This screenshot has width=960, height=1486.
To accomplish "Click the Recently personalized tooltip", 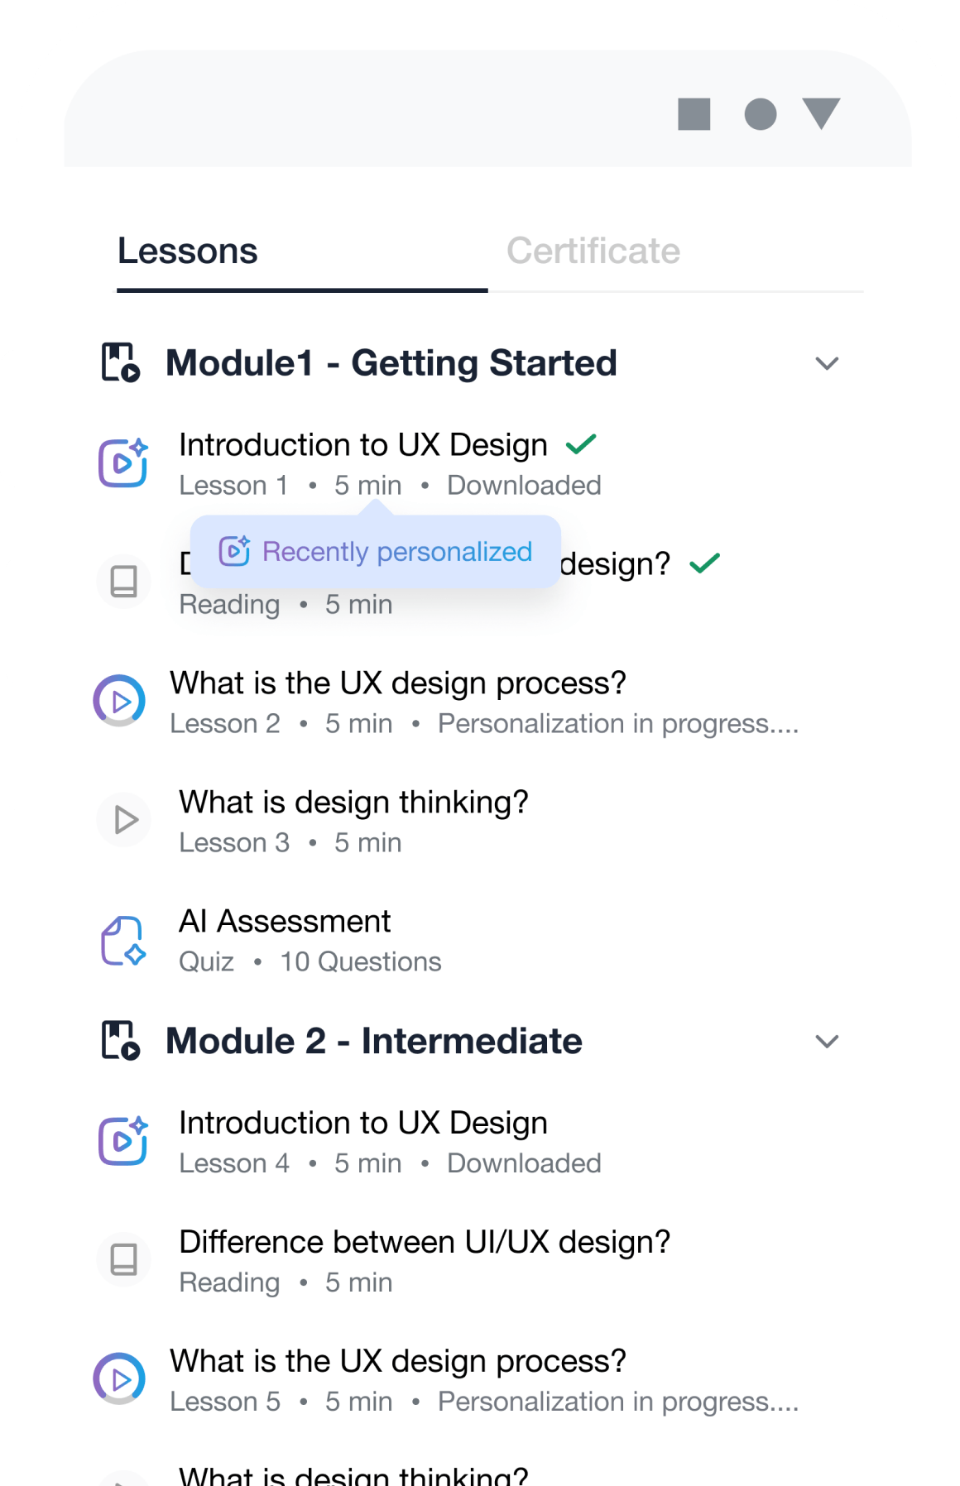I will [x=376, y=552].
